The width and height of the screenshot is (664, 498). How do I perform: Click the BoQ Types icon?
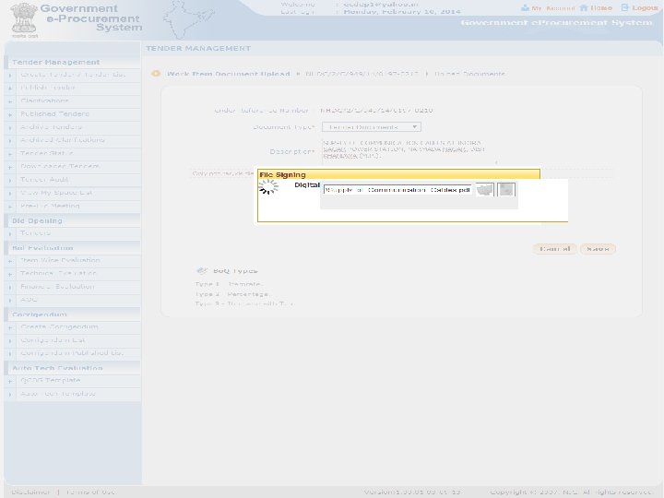pos(202,270)
